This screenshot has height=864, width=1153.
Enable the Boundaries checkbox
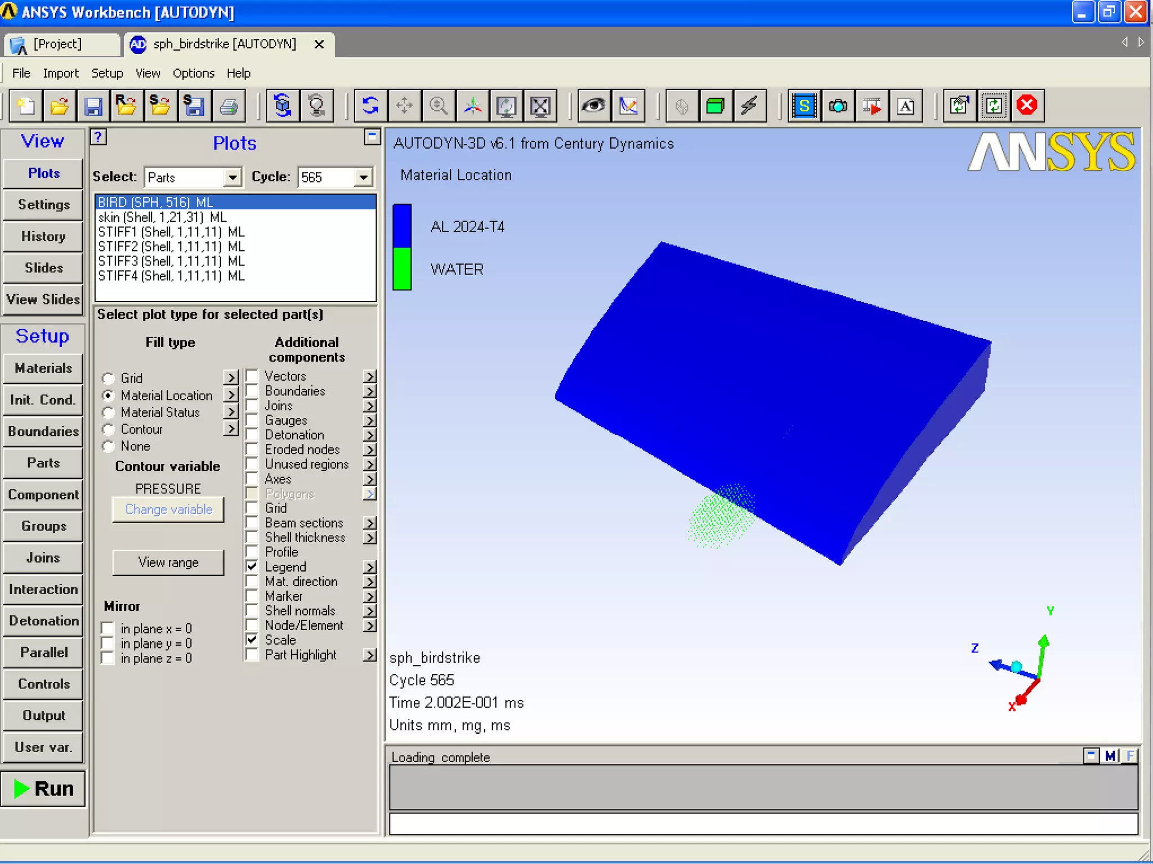[x=252, y=390]
